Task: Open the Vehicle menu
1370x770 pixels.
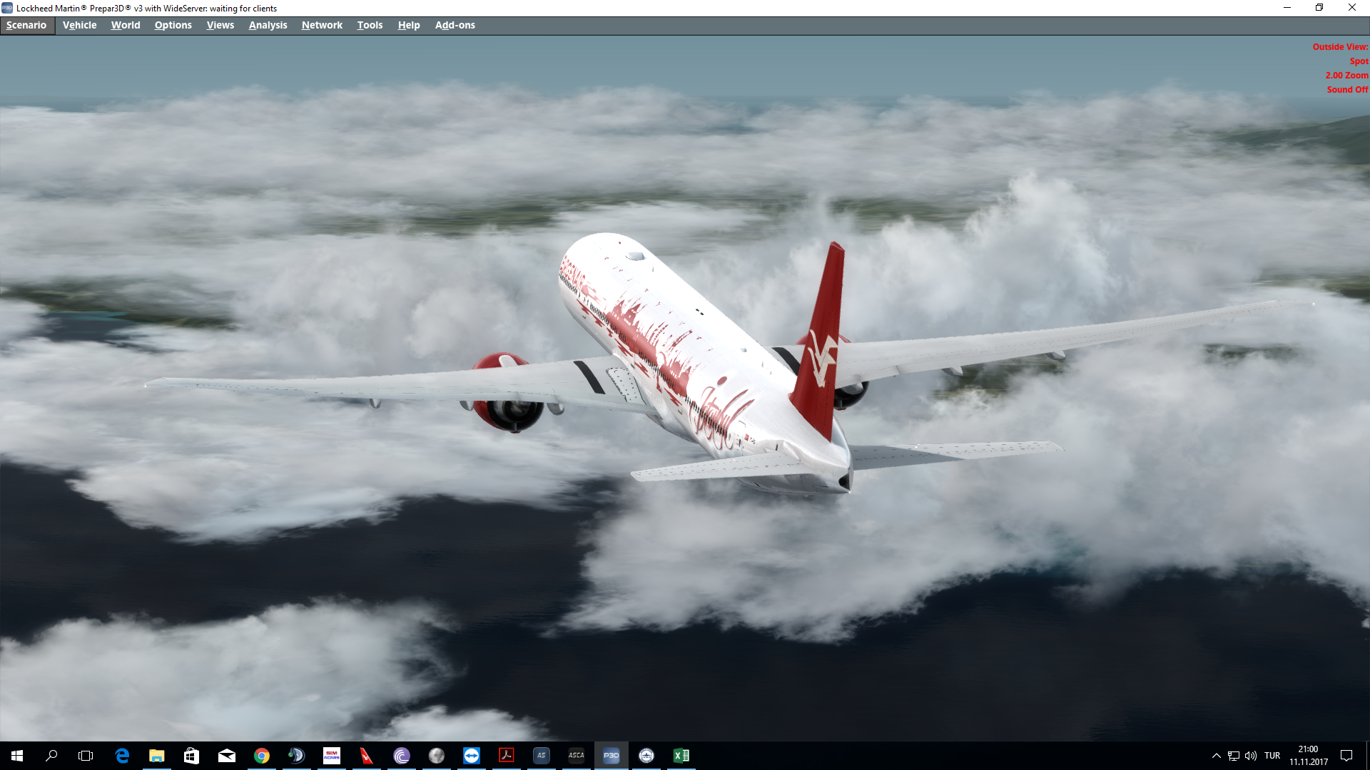Action: tap(79, 25)
